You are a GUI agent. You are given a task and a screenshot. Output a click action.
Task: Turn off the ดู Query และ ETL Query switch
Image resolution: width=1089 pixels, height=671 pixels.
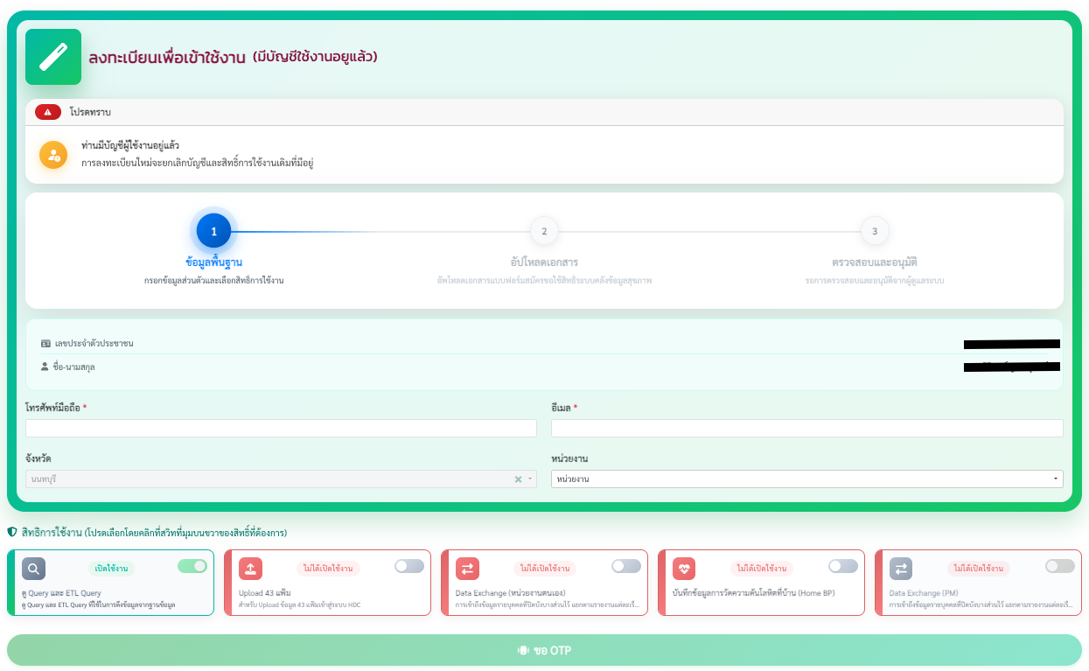tap(192, 566)
